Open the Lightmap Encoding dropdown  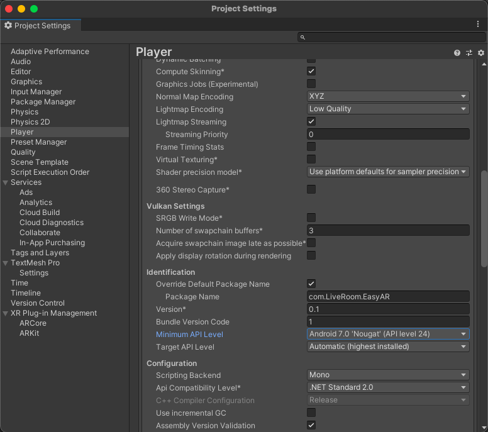pyautogui.click(x=388, y=109)
